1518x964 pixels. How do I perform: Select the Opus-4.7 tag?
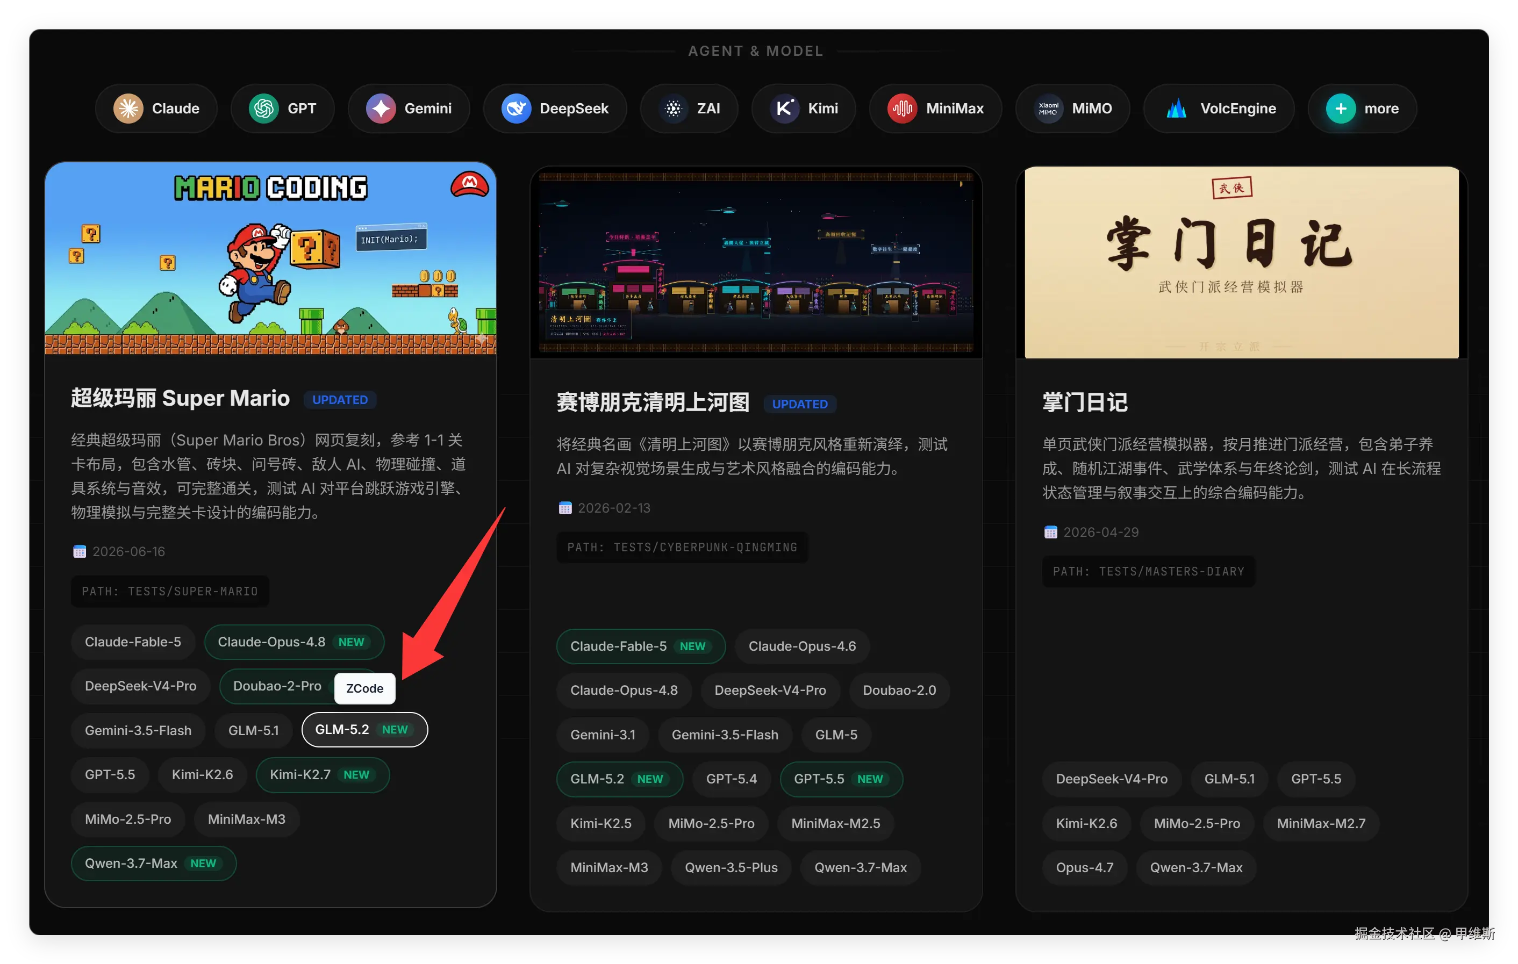pyautogui.click(x=1084, y=868)
